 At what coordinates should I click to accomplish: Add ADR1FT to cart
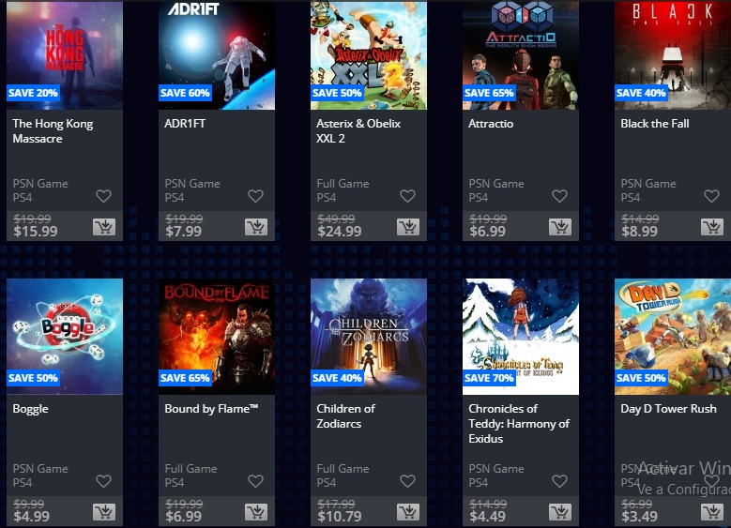click(256, 227)
